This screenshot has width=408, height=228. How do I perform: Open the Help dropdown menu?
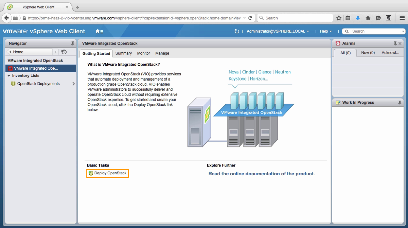(326, 31)
